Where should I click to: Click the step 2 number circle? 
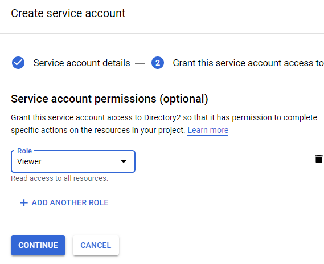tap(158, 63)
